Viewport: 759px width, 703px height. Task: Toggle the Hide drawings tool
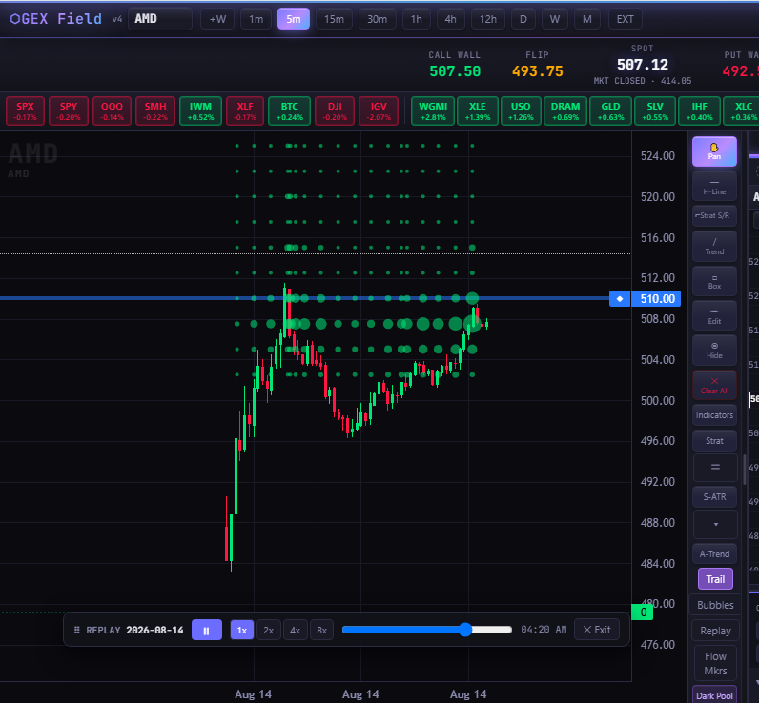pyautogui.click(x=714, y=351)
